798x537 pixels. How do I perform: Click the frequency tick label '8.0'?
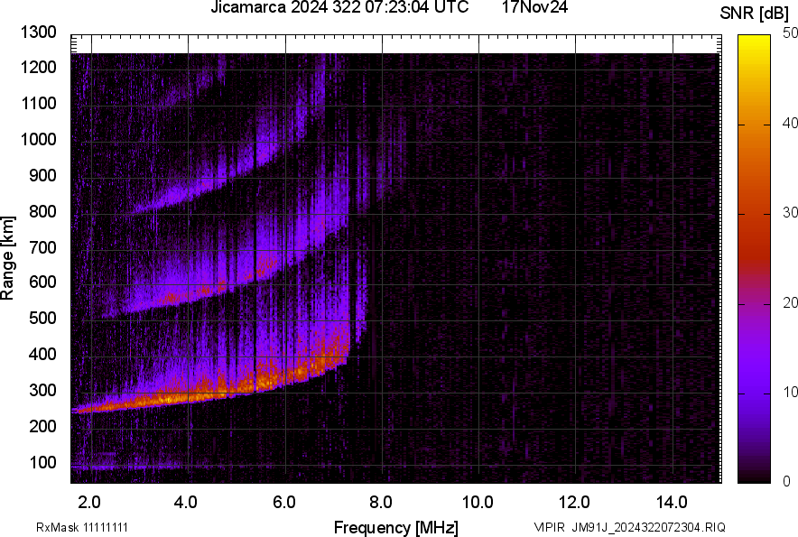381,503
